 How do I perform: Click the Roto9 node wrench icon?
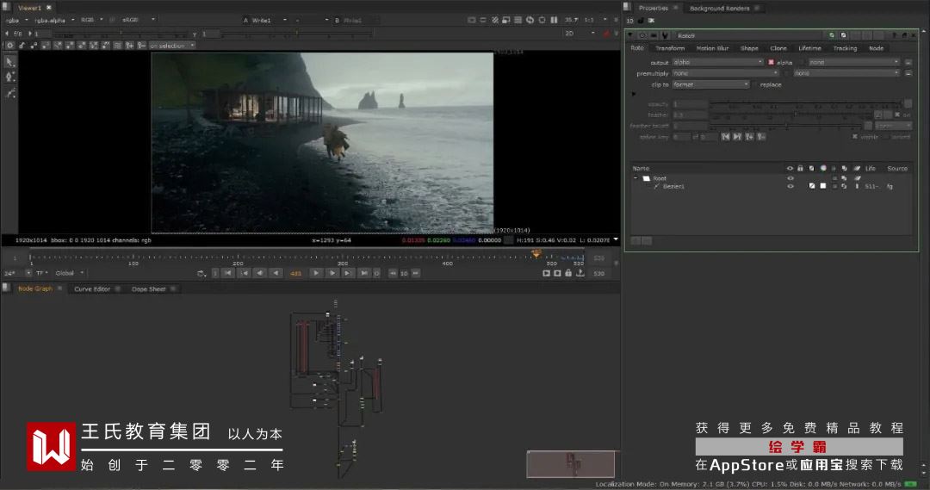(x=665, y=35)
